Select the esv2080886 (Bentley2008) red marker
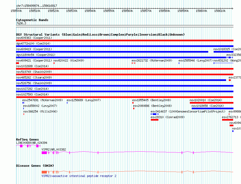241x184 pixels. click(x=134, y=108)
